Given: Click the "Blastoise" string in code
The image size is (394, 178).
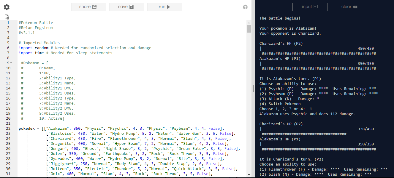Looking at the screenshot, I should point(61,134).
